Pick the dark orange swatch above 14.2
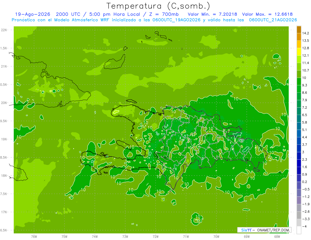Screen dimensions: 311x240 [x=299, y=30]
